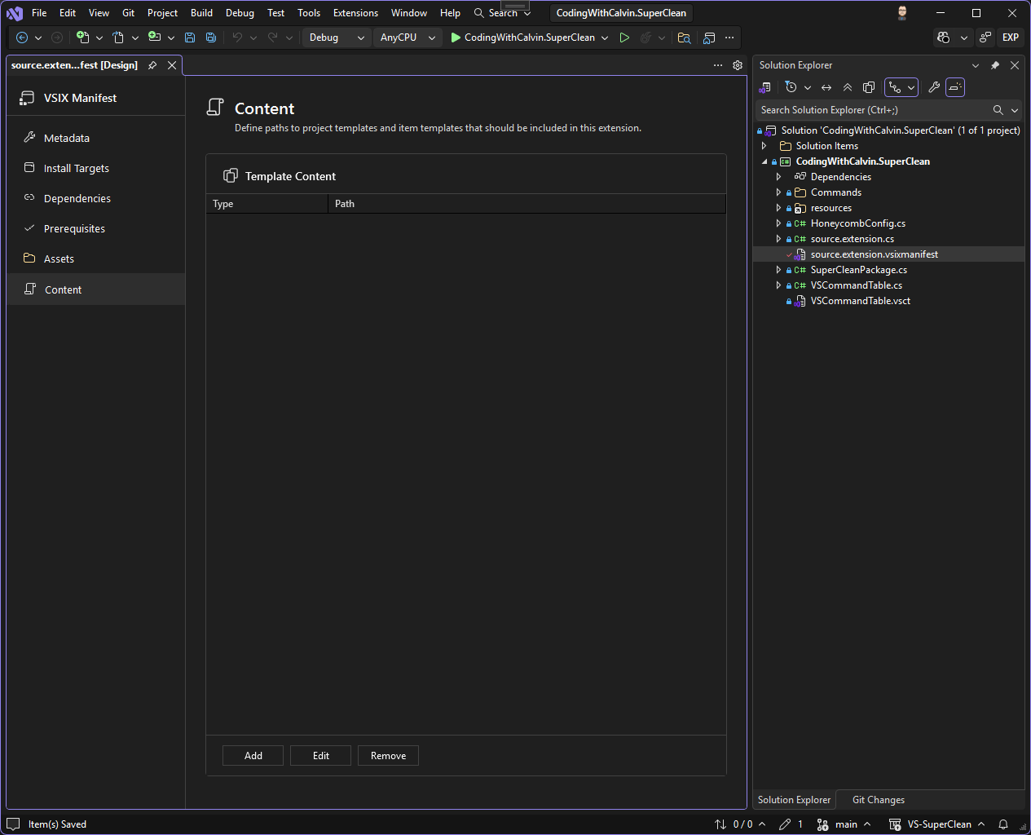Toggle Preview Selected Items button
The image size is (1031, 835).
[955, 87]
